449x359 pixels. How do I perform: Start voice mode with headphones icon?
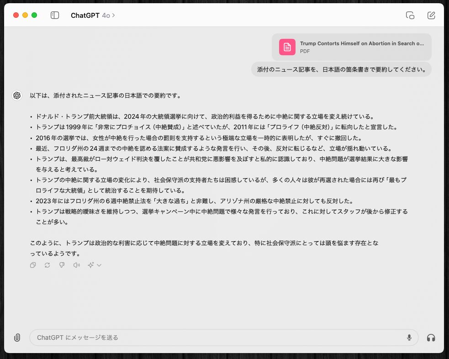click(x=431, y=338)
